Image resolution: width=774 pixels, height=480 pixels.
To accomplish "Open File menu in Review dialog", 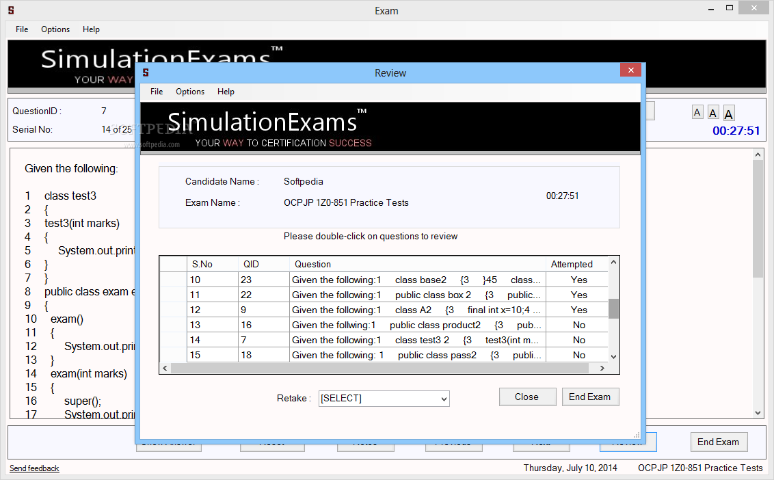I will 157,92.
